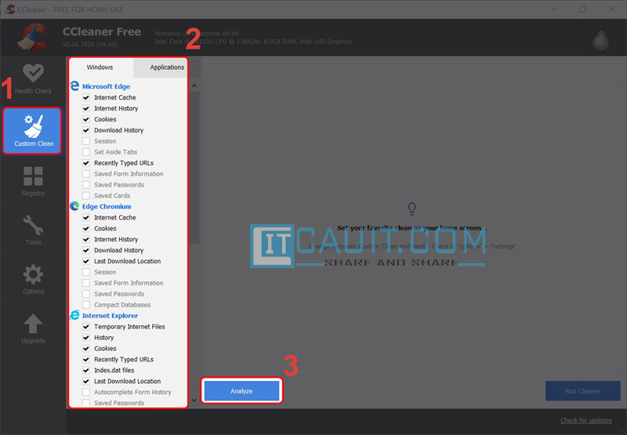Enable Microsoft Edge Saved Passwords

coord(86,185)
